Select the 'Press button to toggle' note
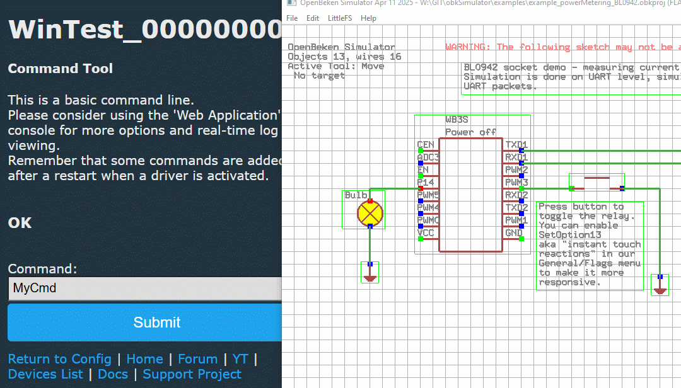This screenshot has width=681, height=388. click(x=590, y=246)
